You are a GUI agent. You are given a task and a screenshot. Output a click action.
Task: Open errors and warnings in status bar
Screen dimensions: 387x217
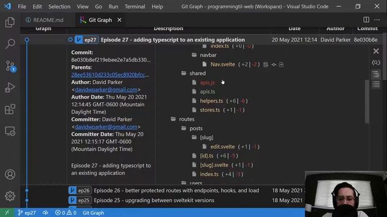(66, 213)
